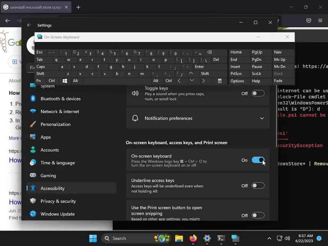Select the uninstall microsoft store script tab
Image resolution: width=328 pixels, height=246 pixels.
(36, 7)
